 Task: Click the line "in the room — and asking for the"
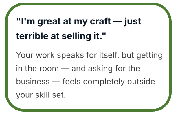coord(78,69)
